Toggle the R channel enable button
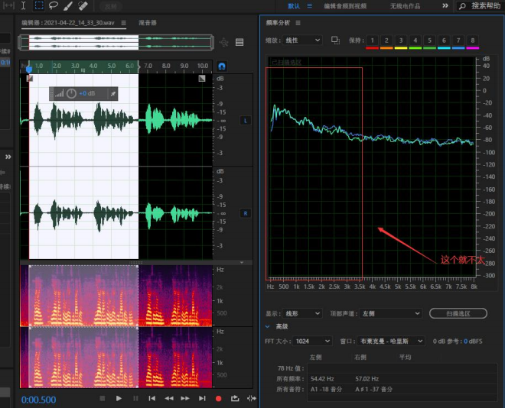Image resolution: width=505 pixels, height=408 pixels. tap(246, 213)
